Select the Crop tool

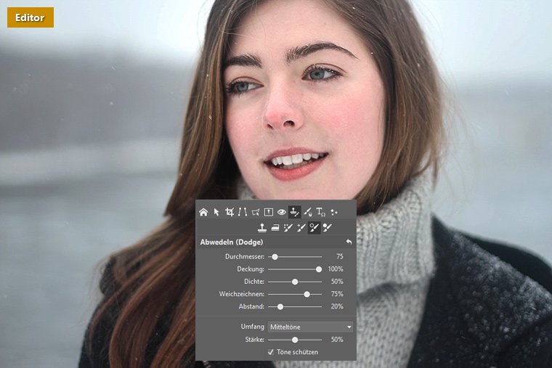point(230,212)
